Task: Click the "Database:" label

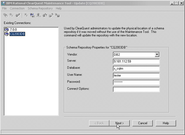Action: (x=74, y=68)
